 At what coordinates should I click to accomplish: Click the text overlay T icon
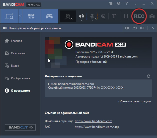[x=114, y=16]
